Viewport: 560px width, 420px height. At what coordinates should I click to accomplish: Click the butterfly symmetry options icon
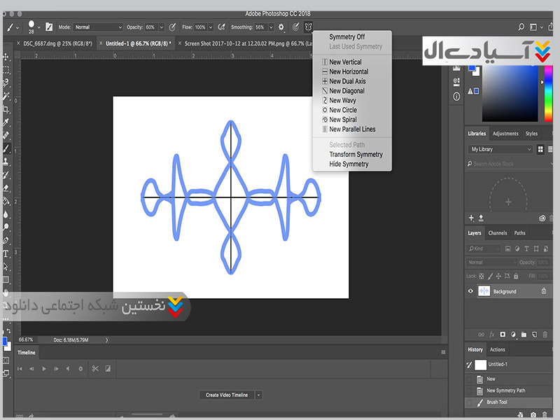tap(307, 27)
